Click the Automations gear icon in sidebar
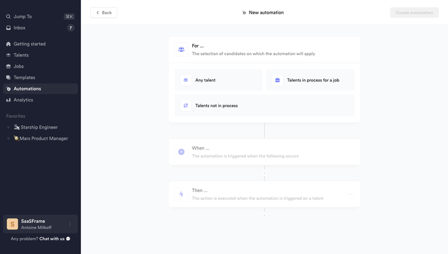Image resolution: width=448 pixels, height=254 pixels. 8,89
